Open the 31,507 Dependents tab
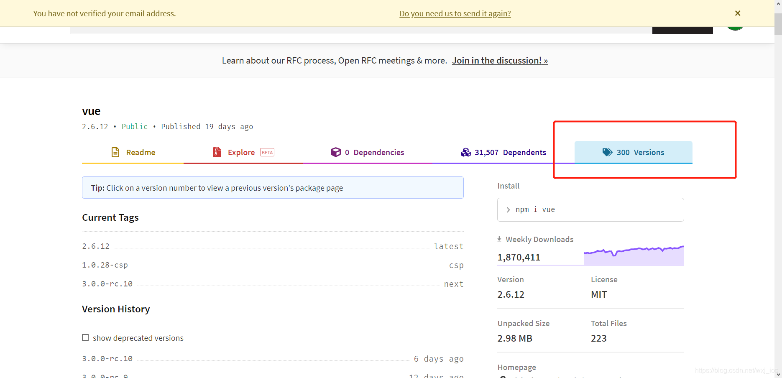This screenshot has width=782, height=378. pyautogui.click(x=503, y=152)
